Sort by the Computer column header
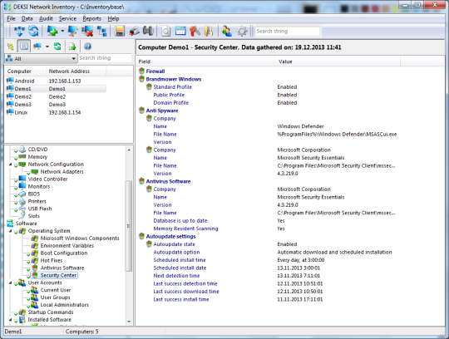 25,71
